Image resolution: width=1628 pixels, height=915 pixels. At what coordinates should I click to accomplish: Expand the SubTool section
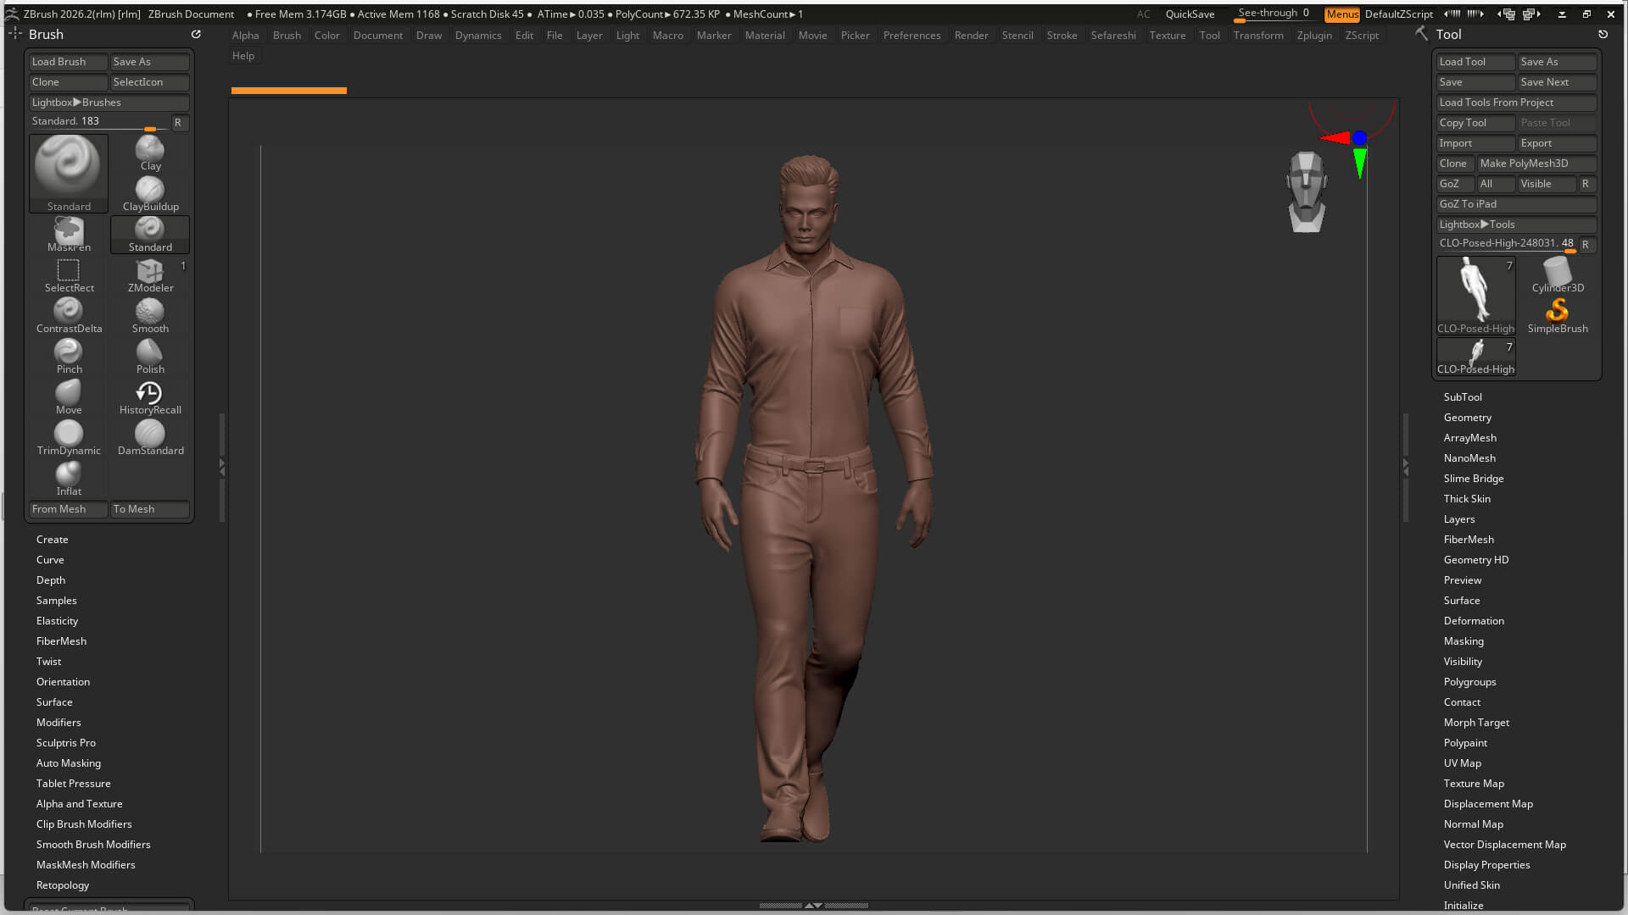[x=1463, y=397]
